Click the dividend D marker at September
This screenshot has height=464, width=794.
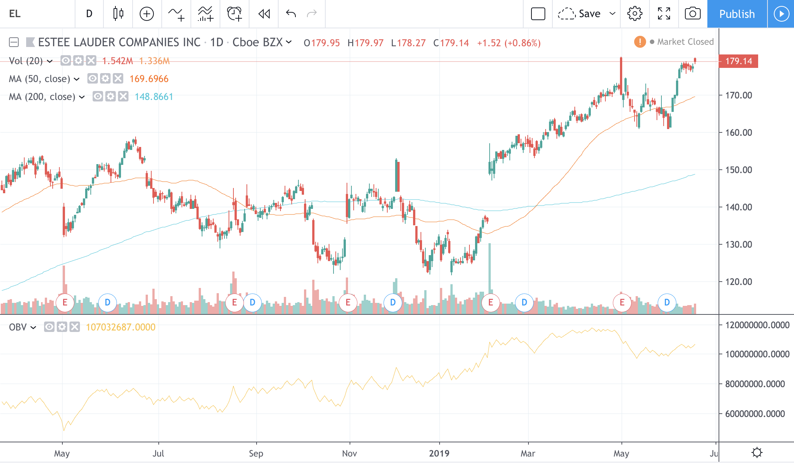click(252, 302)
